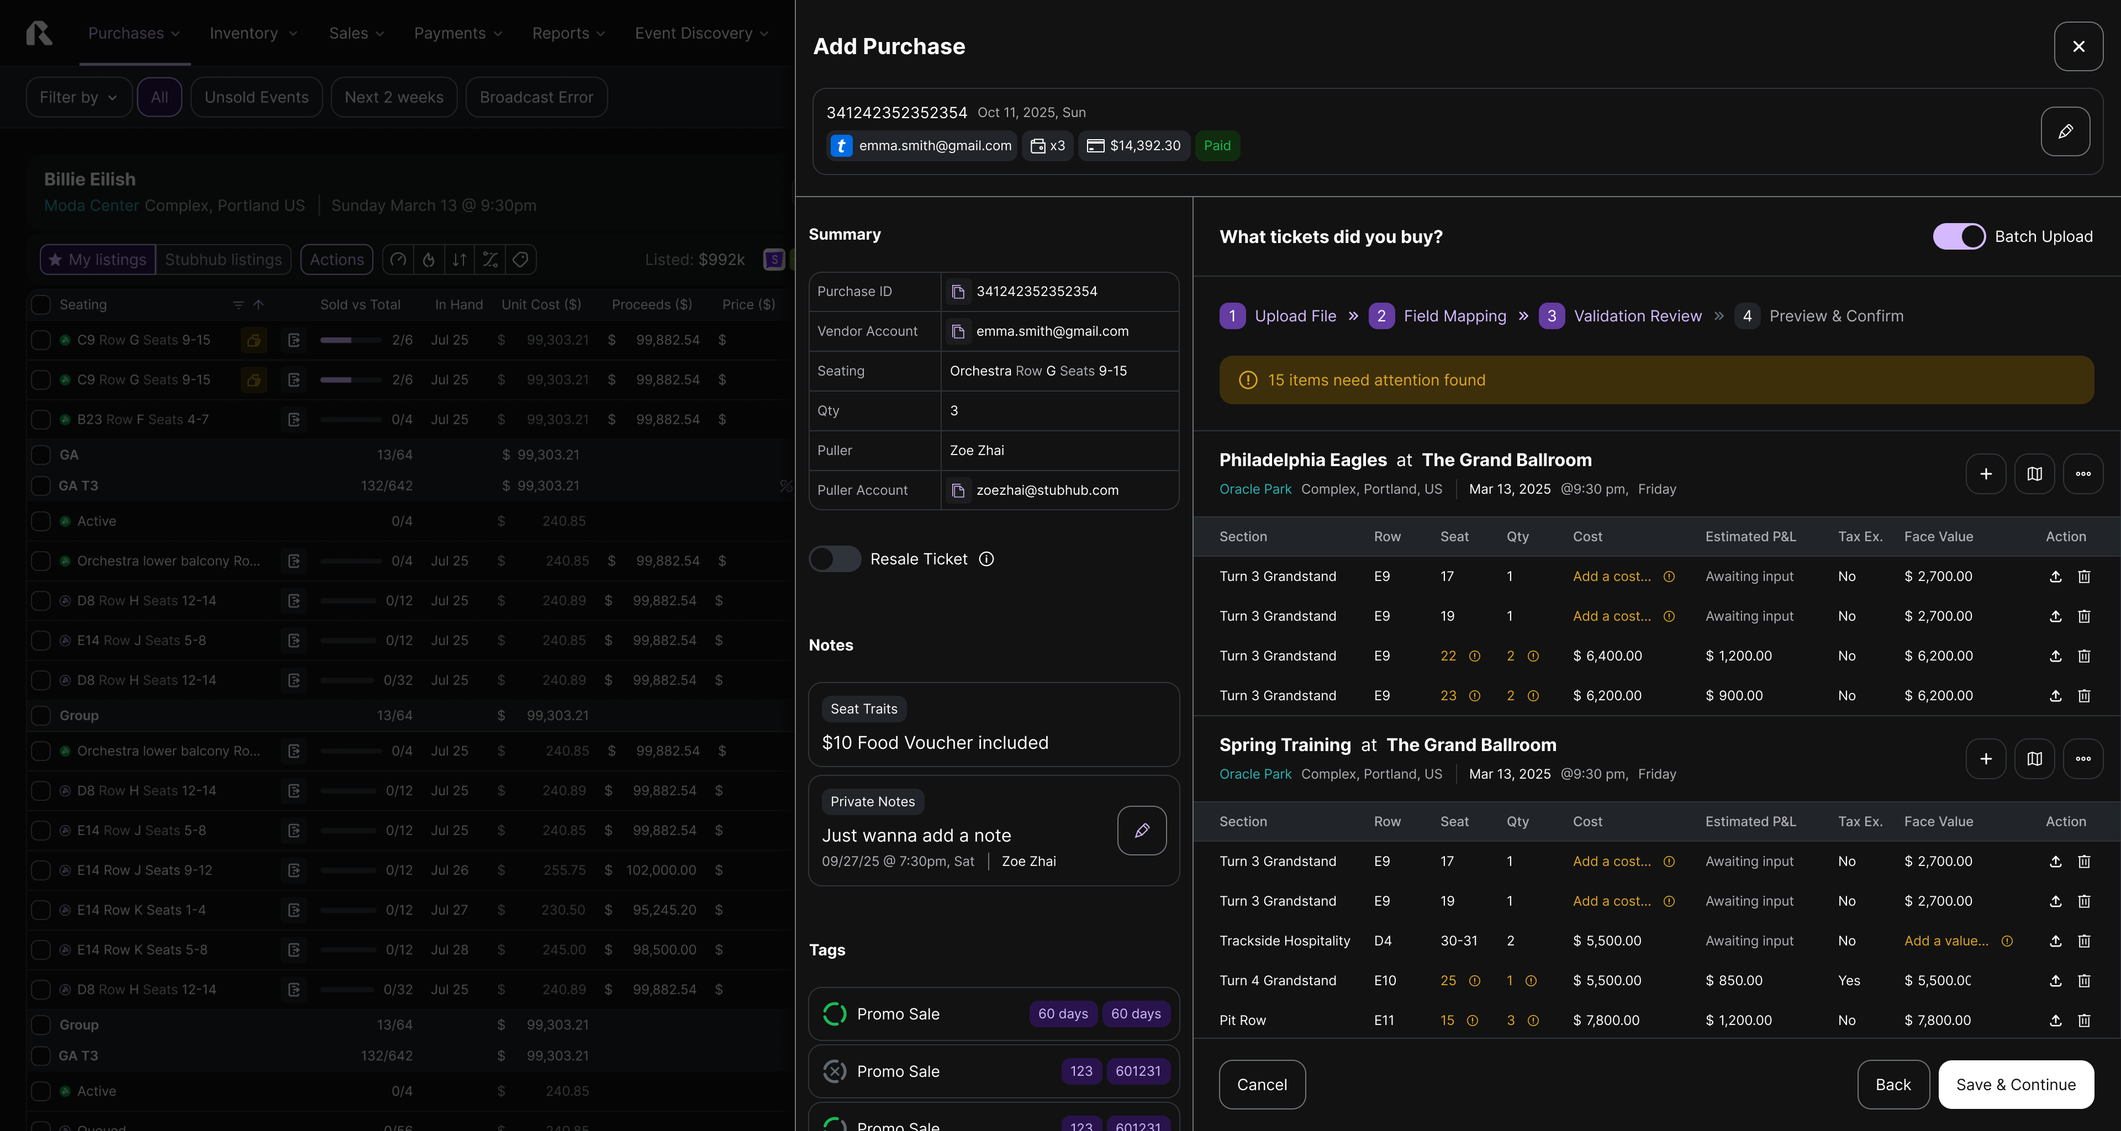Open more options for Philadelphia Eagles event
Image resolution: width=2121 pixels, height=1131 pixels.
click(2082, 474)
